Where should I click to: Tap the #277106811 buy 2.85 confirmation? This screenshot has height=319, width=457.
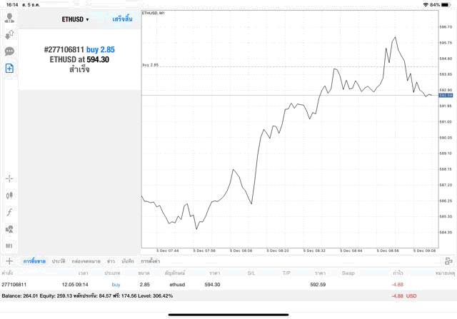[x=79, y=49]
